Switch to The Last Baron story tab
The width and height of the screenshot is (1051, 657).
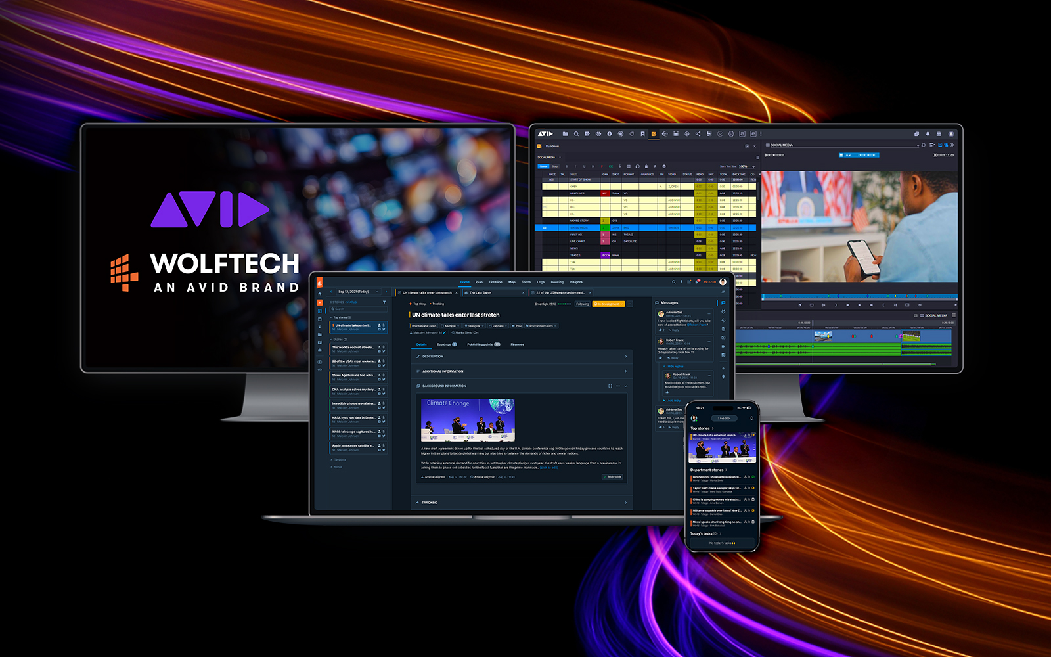[493, 292]
